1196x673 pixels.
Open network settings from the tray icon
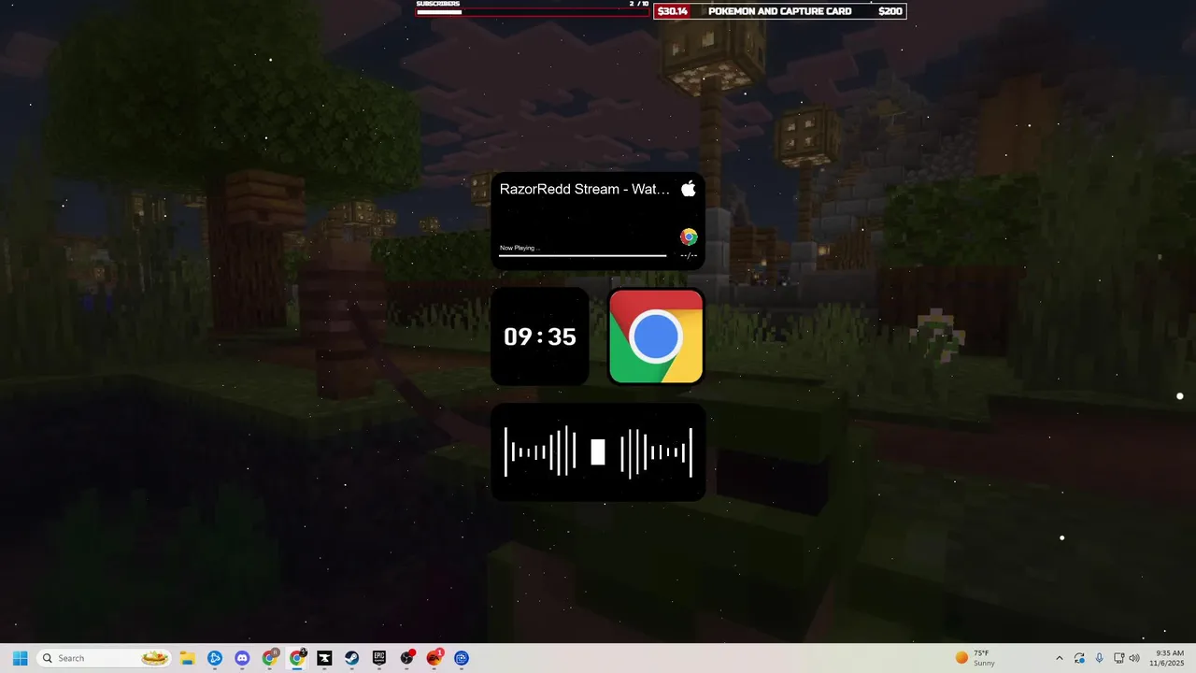pyautogui.click(x=1118, y=658)
